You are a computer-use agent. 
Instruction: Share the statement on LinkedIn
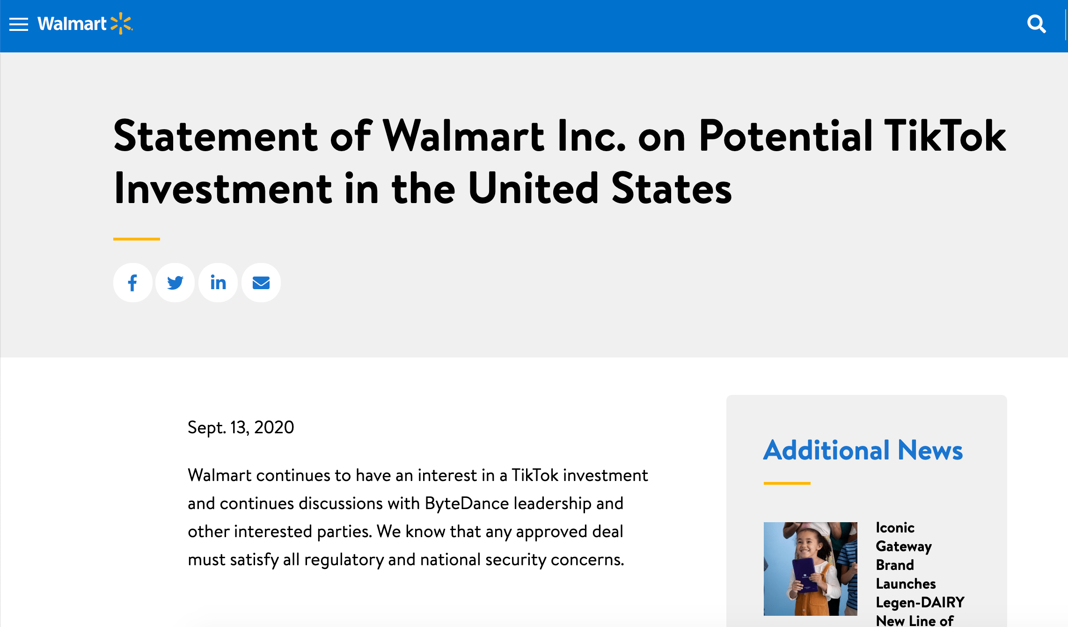click(x=218, y=283)
